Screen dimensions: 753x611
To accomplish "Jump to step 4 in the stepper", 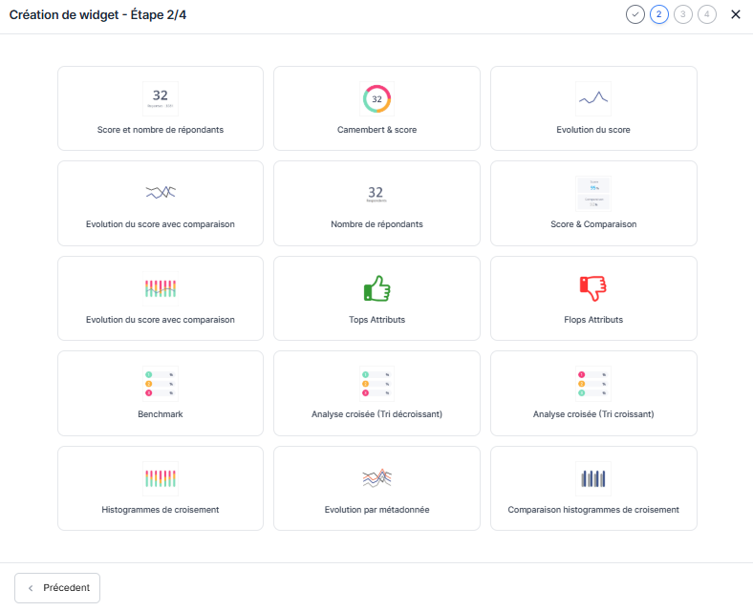I will tap(707, 14).
